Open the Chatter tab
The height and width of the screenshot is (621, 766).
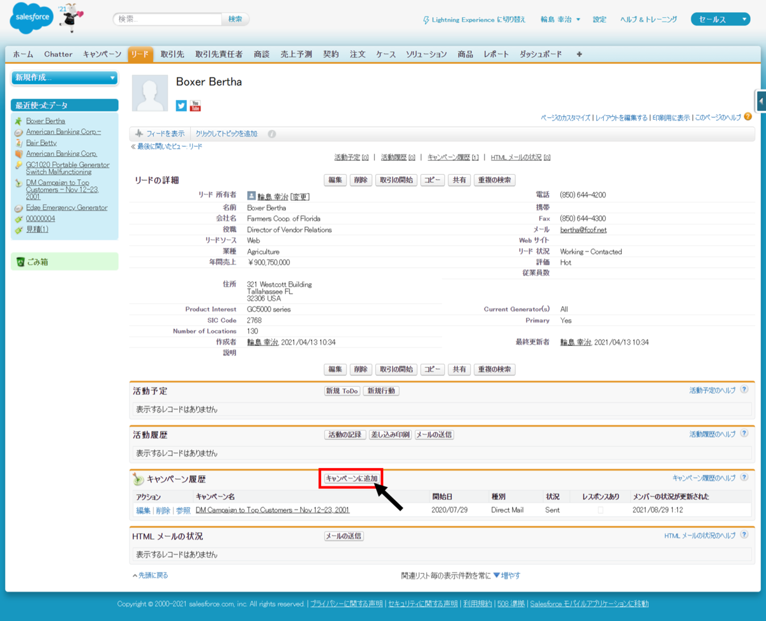(x=59, y=54)
